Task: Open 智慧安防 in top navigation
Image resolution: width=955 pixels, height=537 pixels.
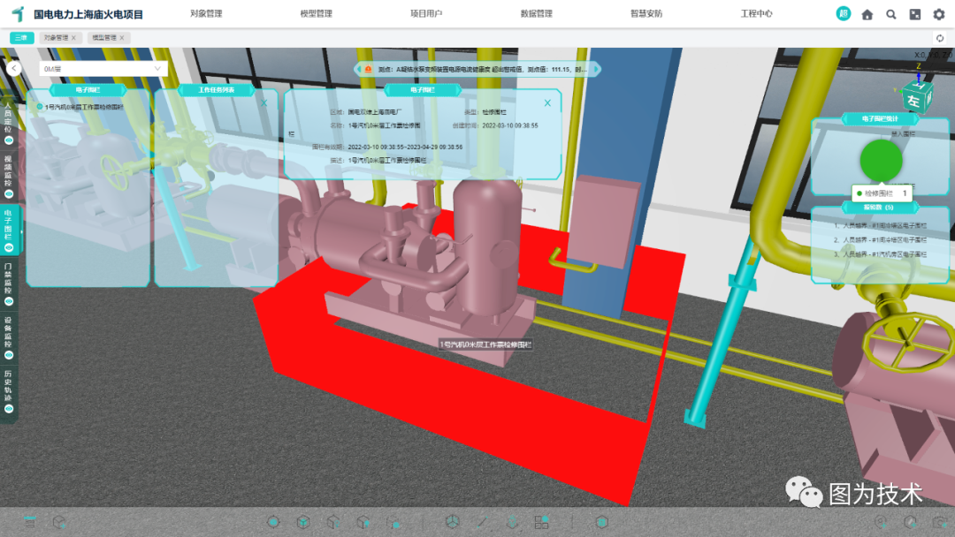Action: (646, 14)
